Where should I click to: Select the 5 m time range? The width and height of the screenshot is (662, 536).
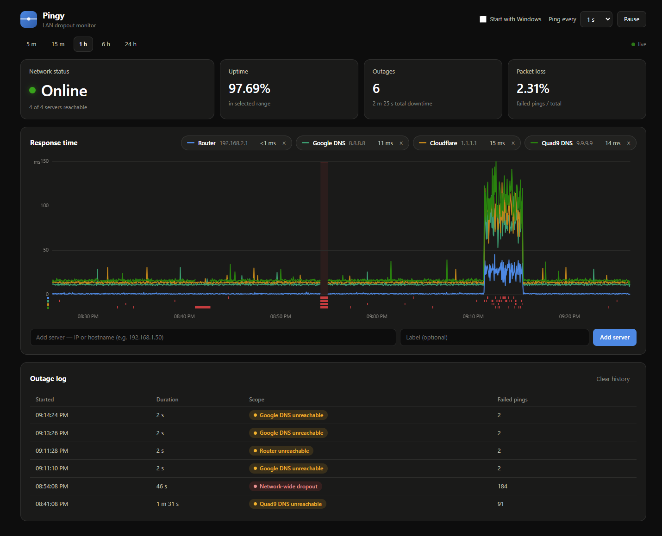tap(31, 44)
